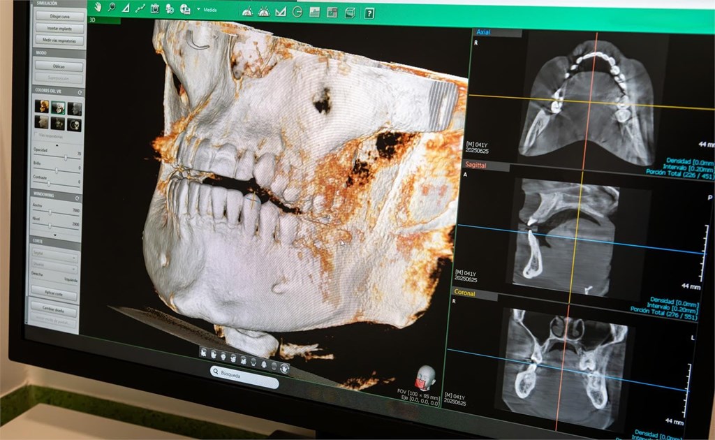715x440 pixels.
Task: Click the Superposición button
Action: (59, 78)
